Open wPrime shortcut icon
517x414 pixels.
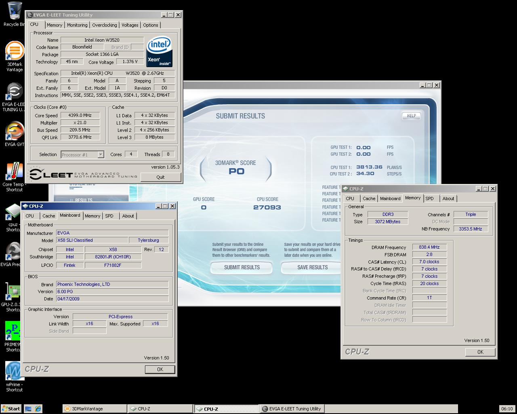click(14, 377)
